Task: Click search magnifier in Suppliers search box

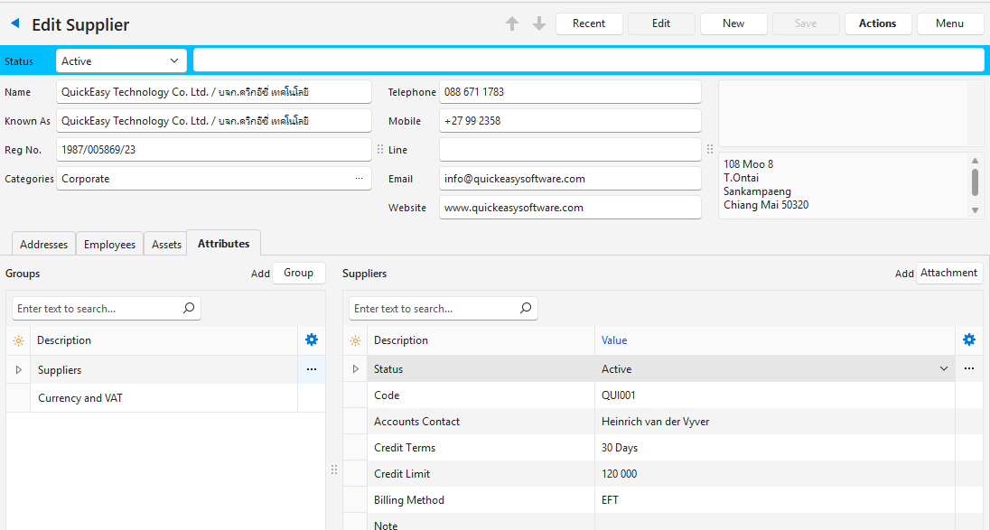Action: (526, 309)
